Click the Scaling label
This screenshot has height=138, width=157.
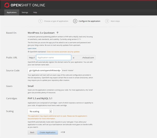point(10,111)
